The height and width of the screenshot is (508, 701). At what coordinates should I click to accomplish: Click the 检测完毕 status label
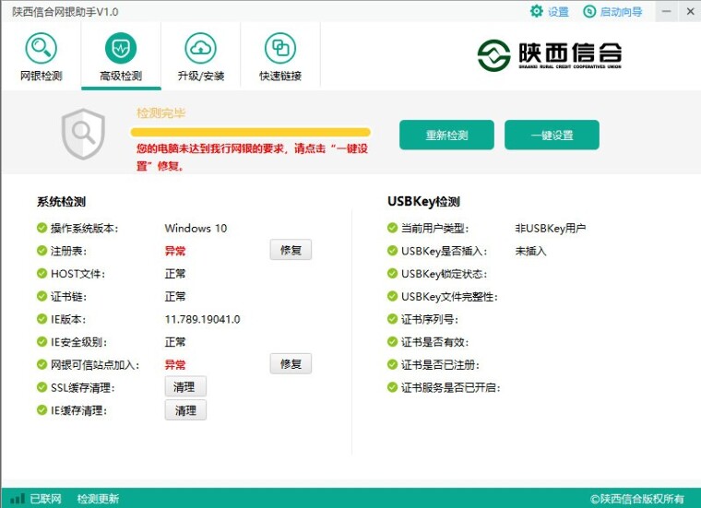[x=160, y=113]
